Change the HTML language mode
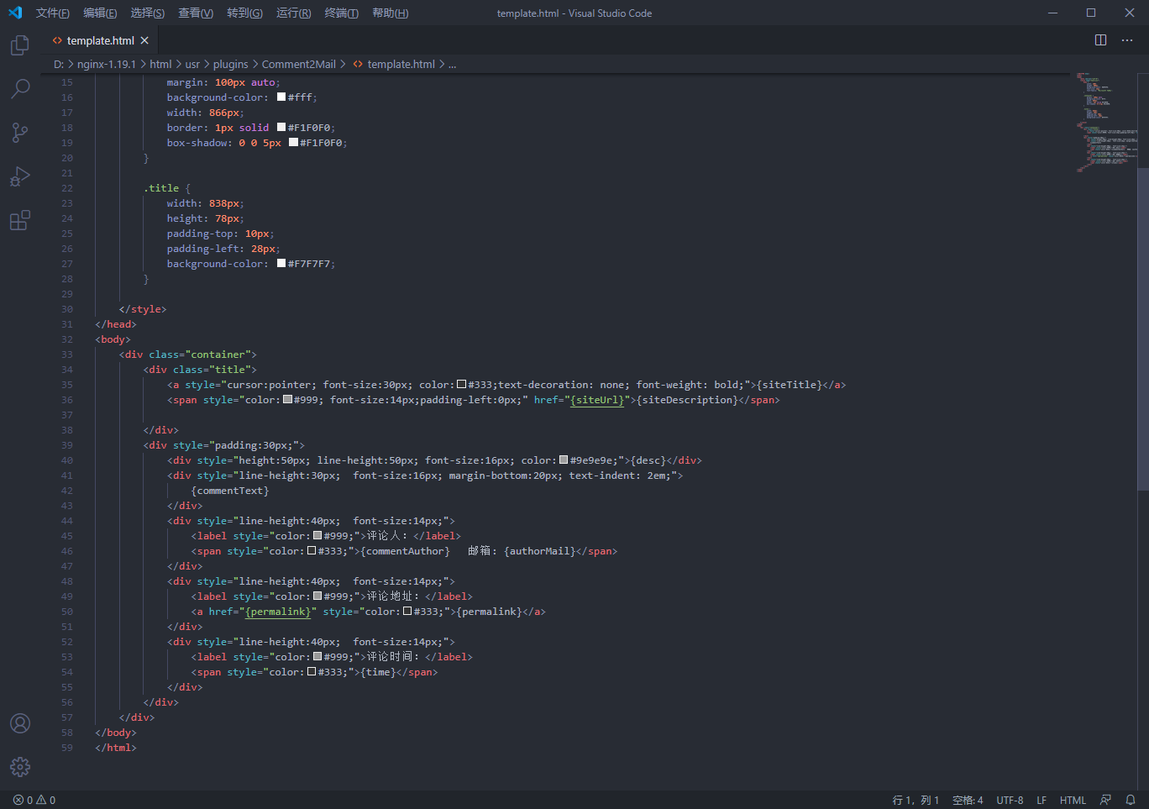1149x809 pixels. coord(1073,800)
